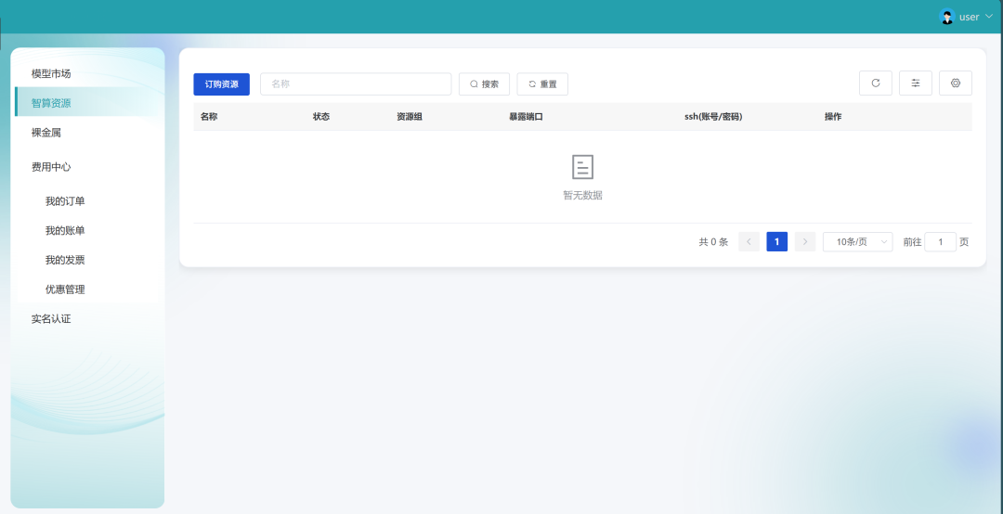1003x514 pixels.
Task: Open 裸金属 in the sidebar
Action: click(46, 133)
